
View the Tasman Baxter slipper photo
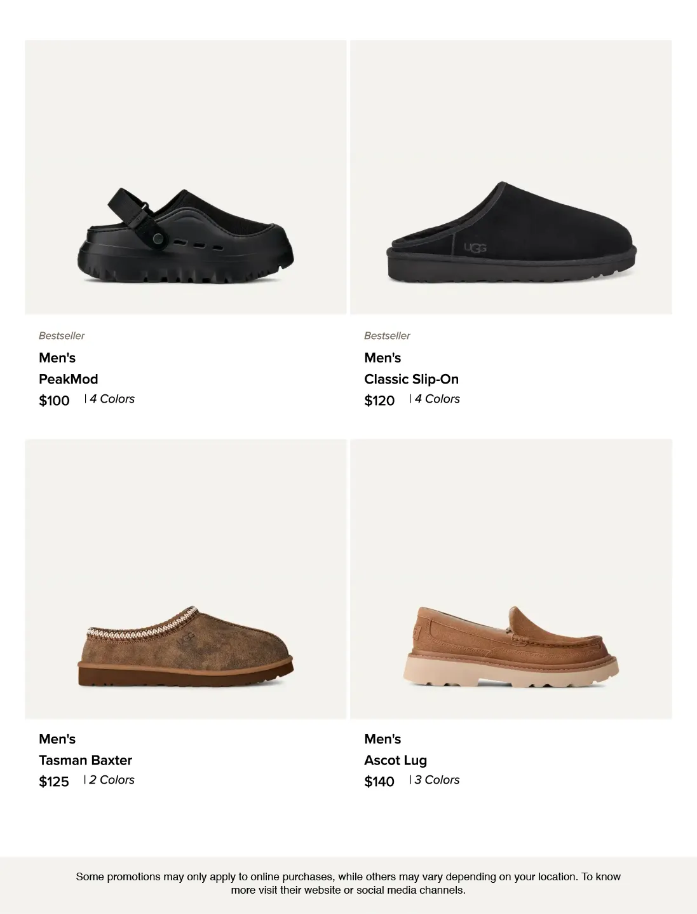coord(186,579)
